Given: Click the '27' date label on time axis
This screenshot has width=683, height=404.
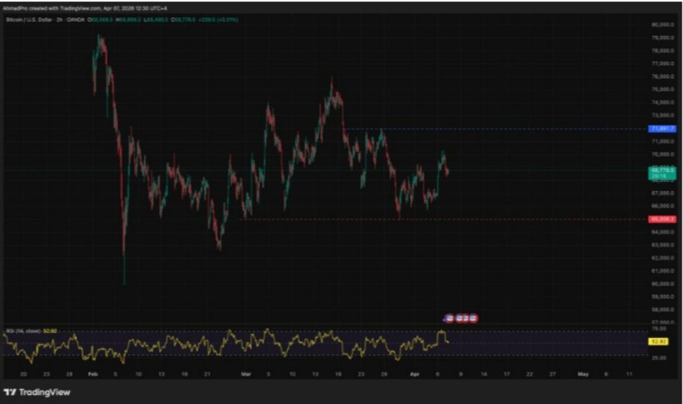Looking at the screenshot, I should pos(552,375).
